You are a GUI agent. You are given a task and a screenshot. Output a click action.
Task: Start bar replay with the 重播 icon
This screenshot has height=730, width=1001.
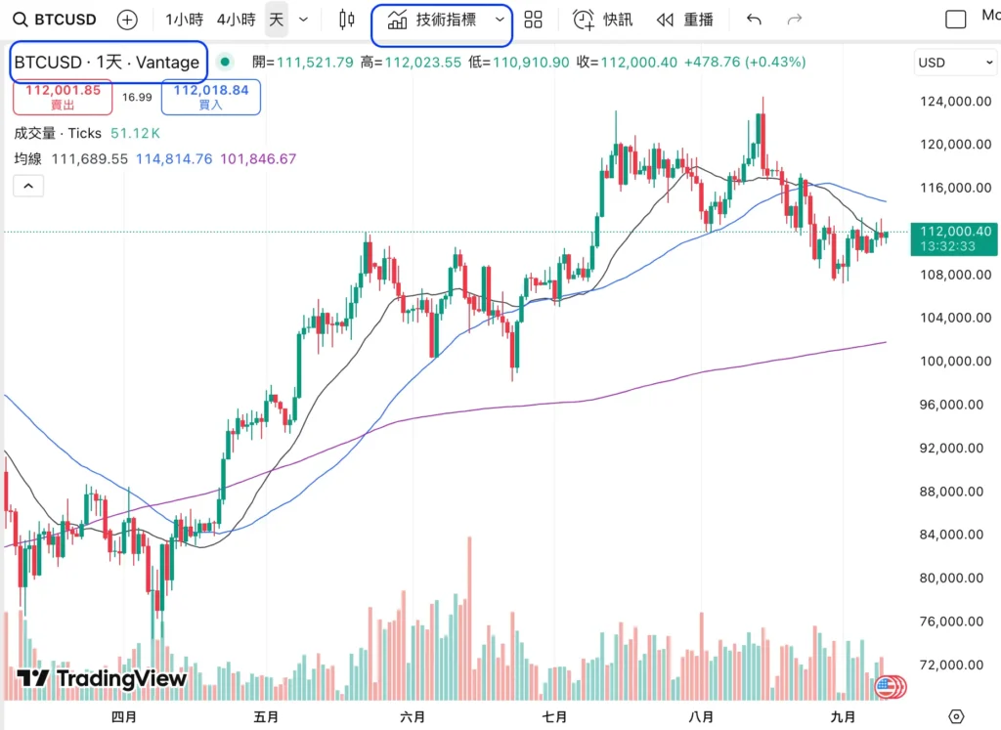(668, 20)
